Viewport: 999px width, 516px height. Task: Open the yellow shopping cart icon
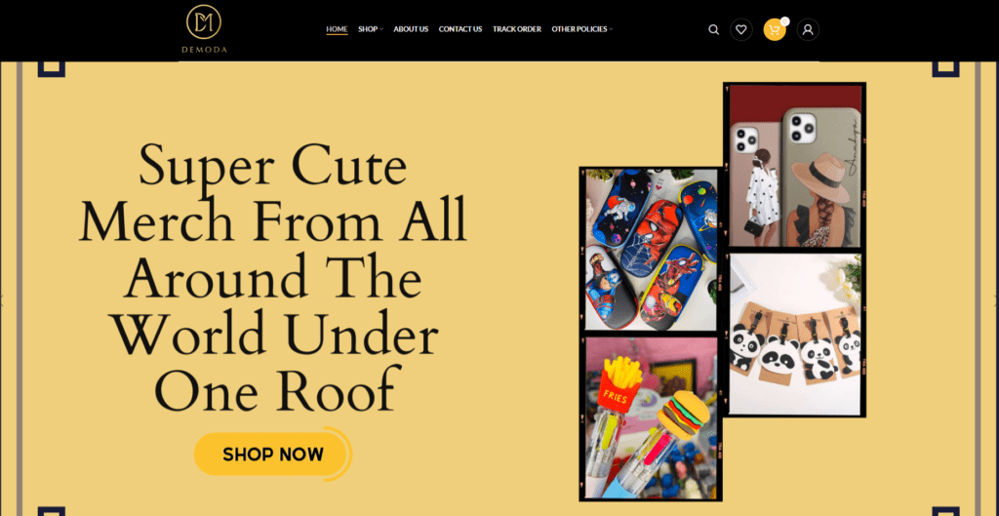[774, 30]
